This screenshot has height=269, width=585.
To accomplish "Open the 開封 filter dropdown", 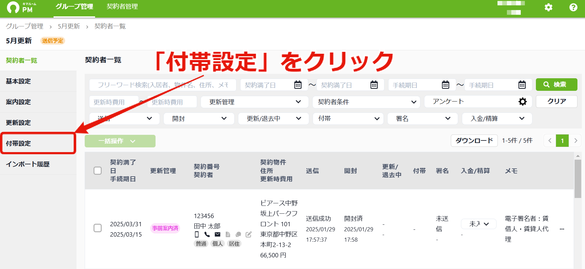I will click(x=199, y=118).
